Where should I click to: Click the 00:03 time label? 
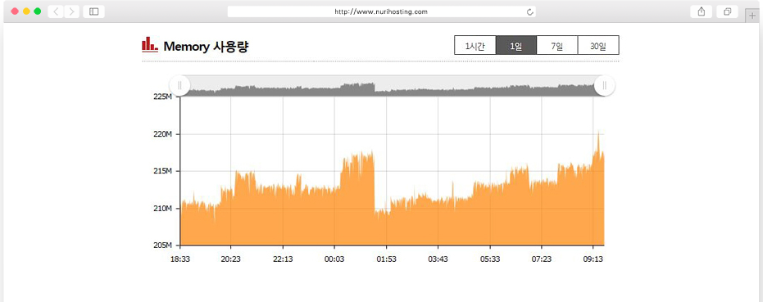pos(334,259)
